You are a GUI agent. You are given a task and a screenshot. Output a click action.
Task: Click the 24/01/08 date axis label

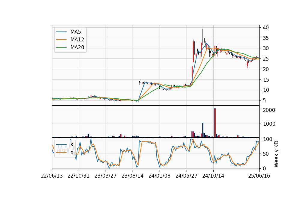click(x=159, y=176)
